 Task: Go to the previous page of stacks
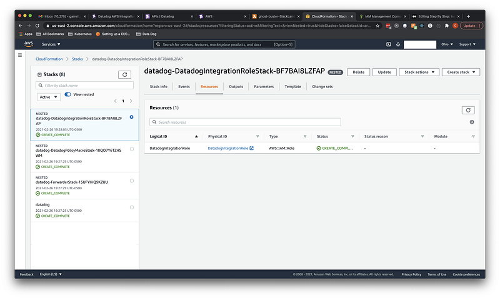pyautogui.click(x=116, y=101)
